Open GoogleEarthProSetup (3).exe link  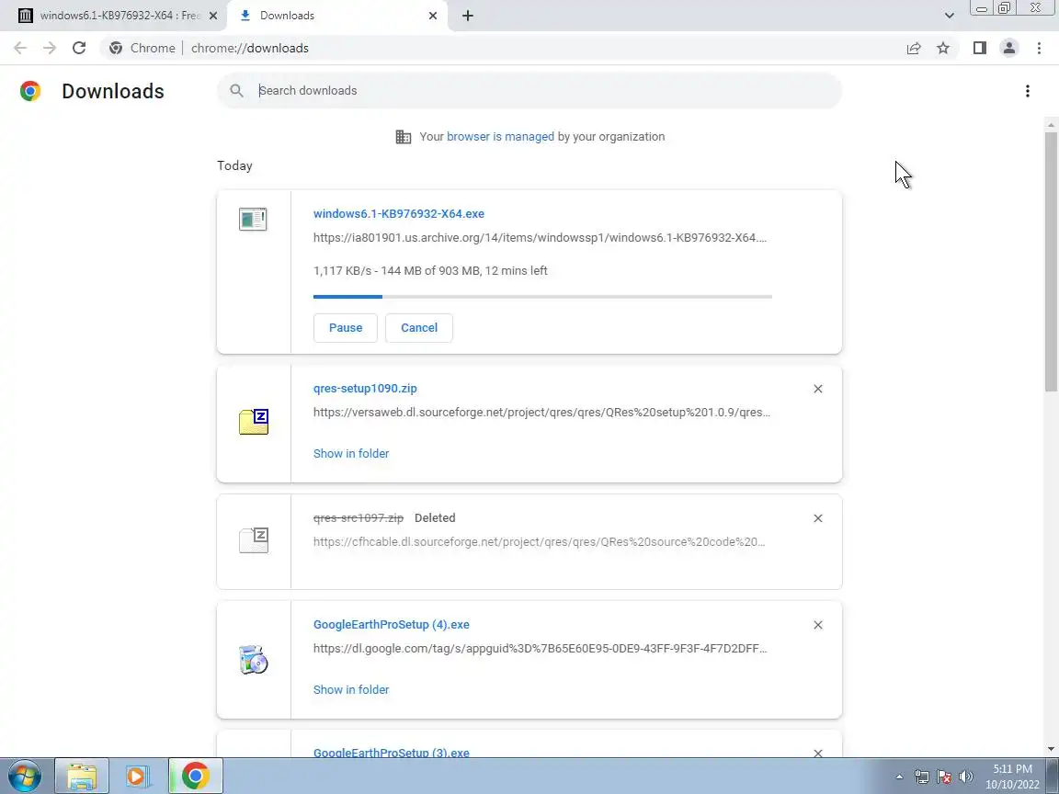[x=391, y=752]
